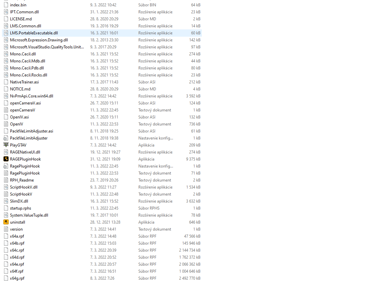The height and width of the screenshot is (287, 386).
Task: Click the Mono.Cecil.dll file icon
Action: 6,54
